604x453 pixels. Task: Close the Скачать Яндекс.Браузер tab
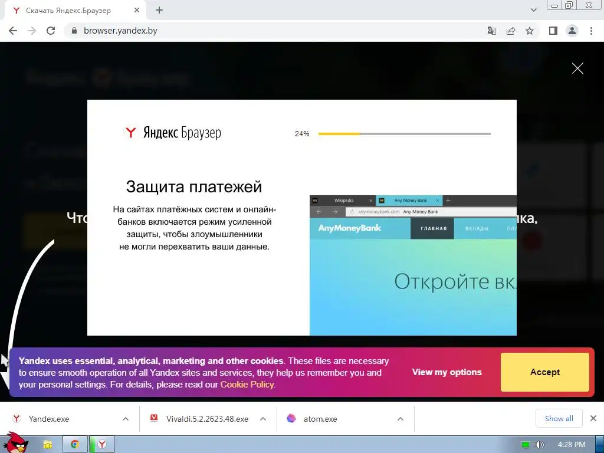tap(137, 11)
